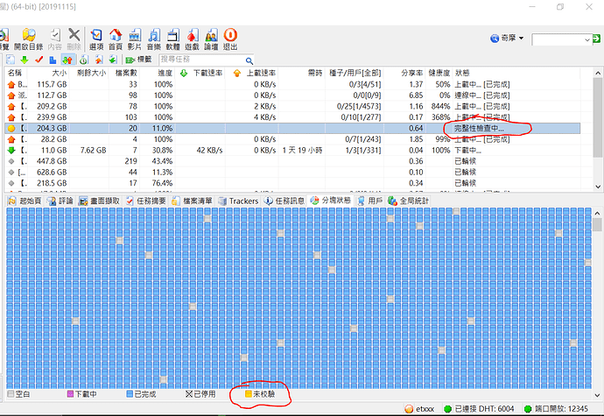Select the task sized 112.7 GB
Viewport: 604px width, 416px height.
coord(292,95)
